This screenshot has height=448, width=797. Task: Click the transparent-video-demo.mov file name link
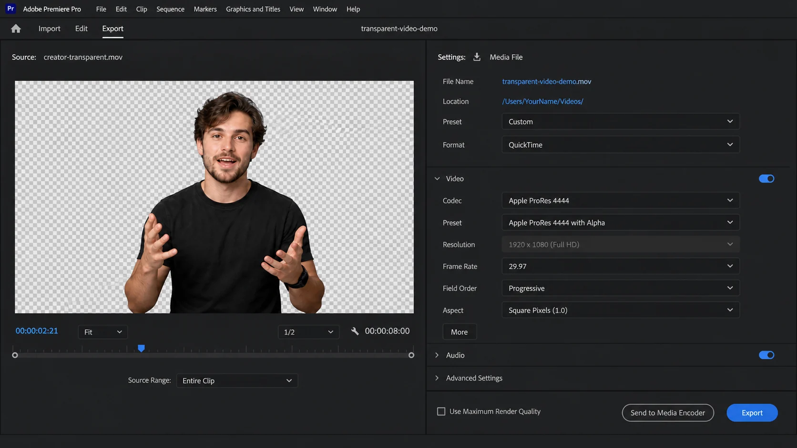point(547,81)
